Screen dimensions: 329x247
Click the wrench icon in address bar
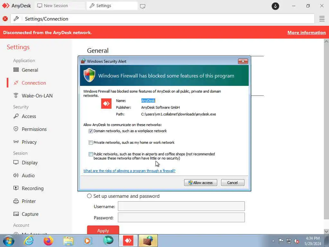[x=16, y=19]
